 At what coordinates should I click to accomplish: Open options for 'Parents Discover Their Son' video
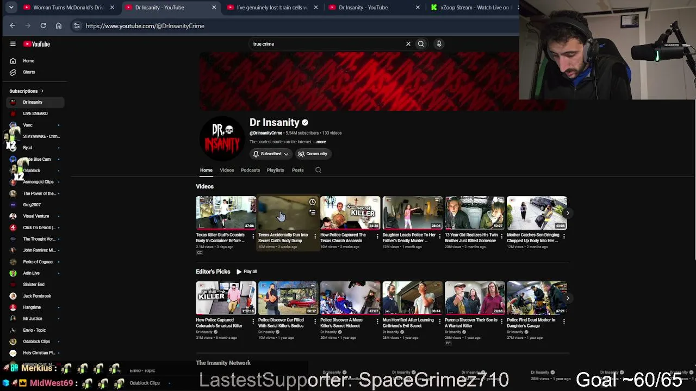(501, 321)
